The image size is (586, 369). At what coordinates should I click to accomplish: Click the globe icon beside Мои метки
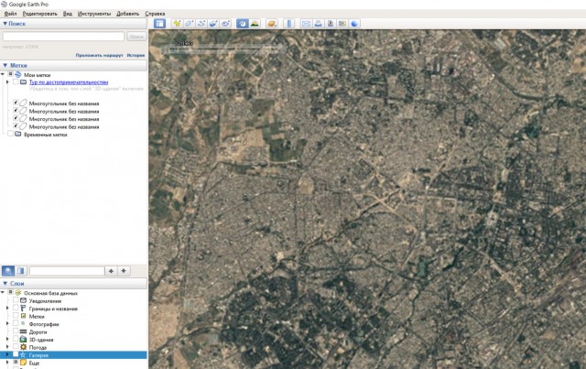tap(18, 75)
